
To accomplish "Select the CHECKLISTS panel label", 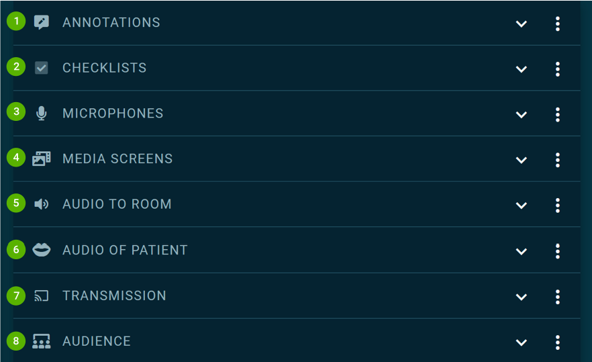I will tap(104, 68).
